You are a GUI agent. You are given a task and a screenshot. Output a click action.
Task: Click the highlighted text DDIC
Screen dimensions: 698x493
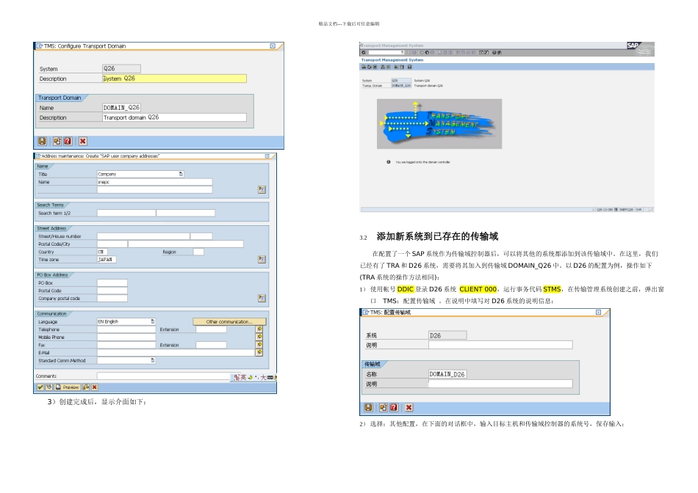[406, 289]
